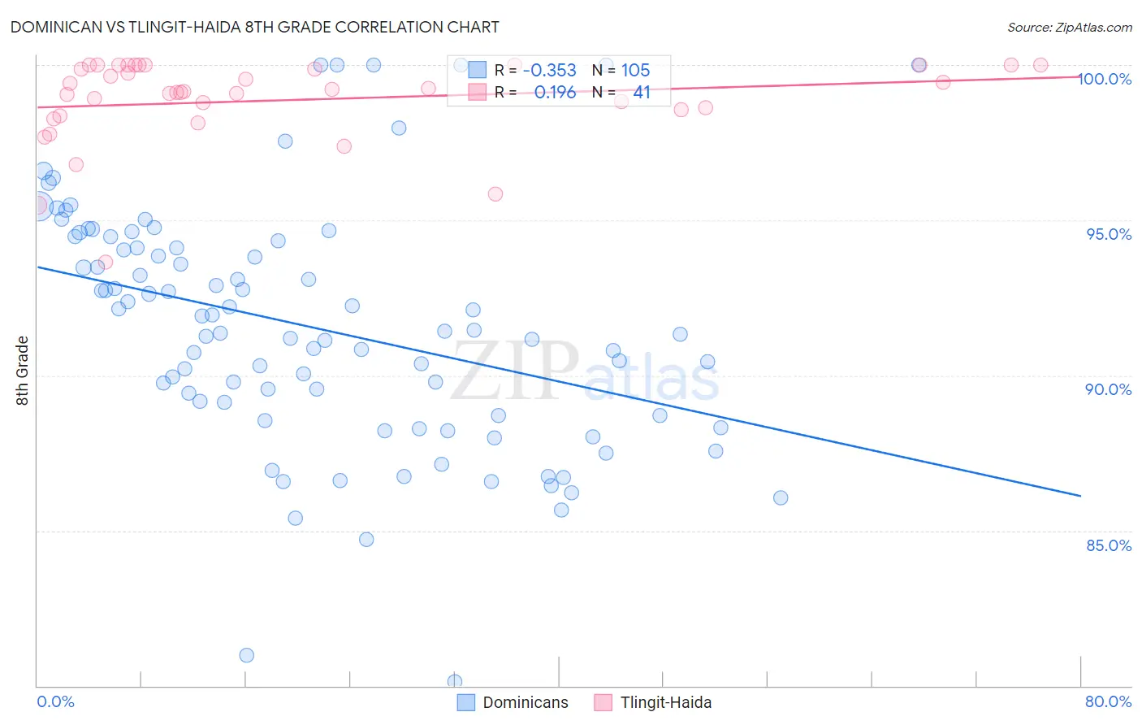Select the Dominicans legend label

click(526, 703)
